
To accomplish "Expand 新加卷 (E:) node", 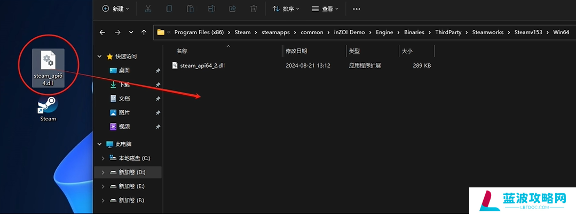I will pyautogui.click(x=103, y=186).
